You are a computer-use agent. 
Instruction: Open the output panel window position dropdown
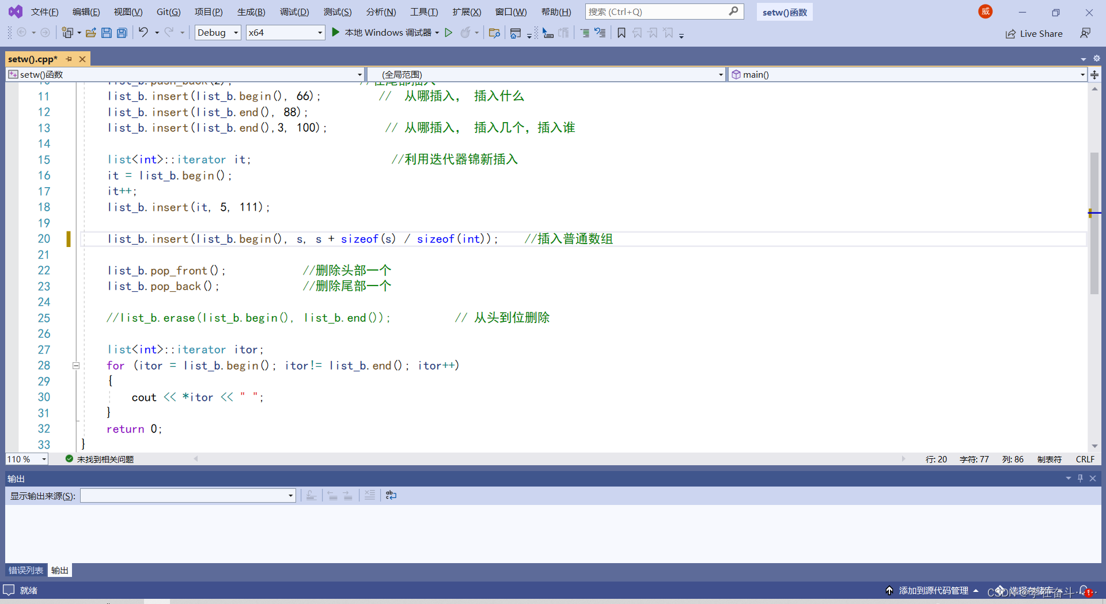coord(1069,478)
